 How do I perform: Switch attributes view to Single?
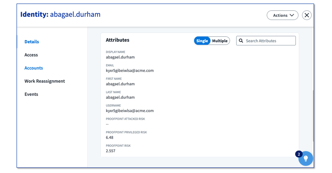point(202,41)
